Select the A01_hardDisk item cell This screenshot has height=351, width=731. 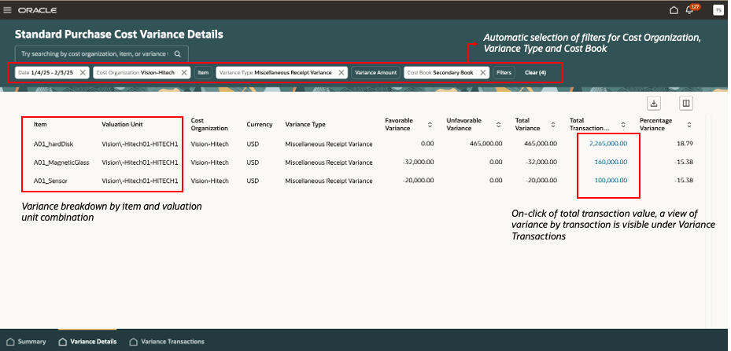tap(54, 144)
